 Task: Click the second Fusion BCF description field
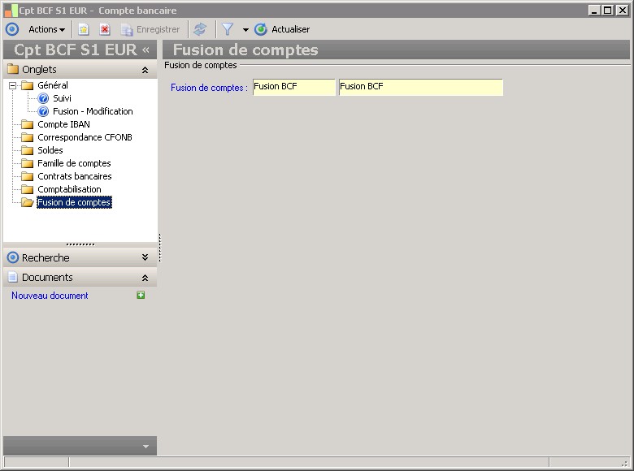coord(421,87)
